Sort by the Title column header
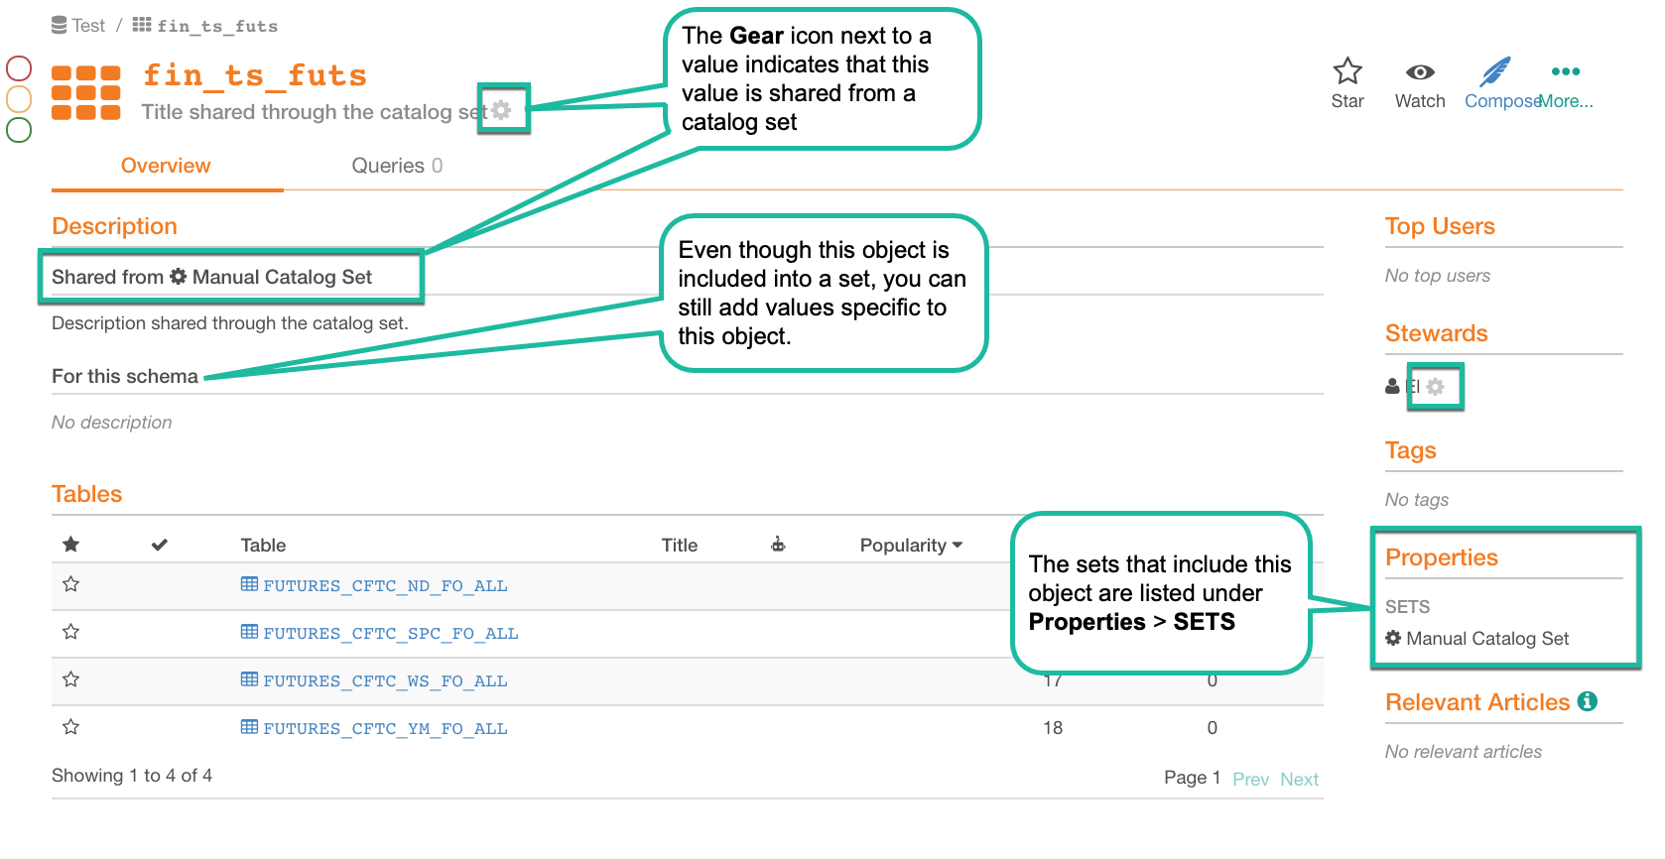 (680, 545)
